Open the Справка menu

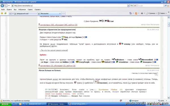tap(37, 10)
